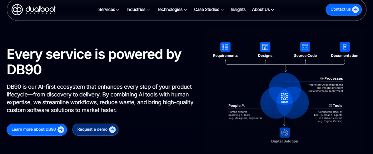Click the Source Code icon

(x=305, y=47)
